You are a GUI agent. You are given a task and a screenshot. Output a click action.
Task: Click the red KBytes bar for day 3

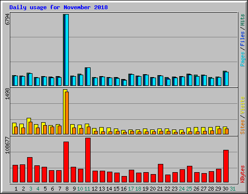(30, 170)
